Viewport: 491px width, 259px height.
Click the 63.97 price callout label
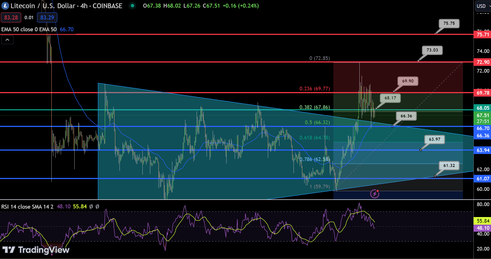click(x=434, y=139)
